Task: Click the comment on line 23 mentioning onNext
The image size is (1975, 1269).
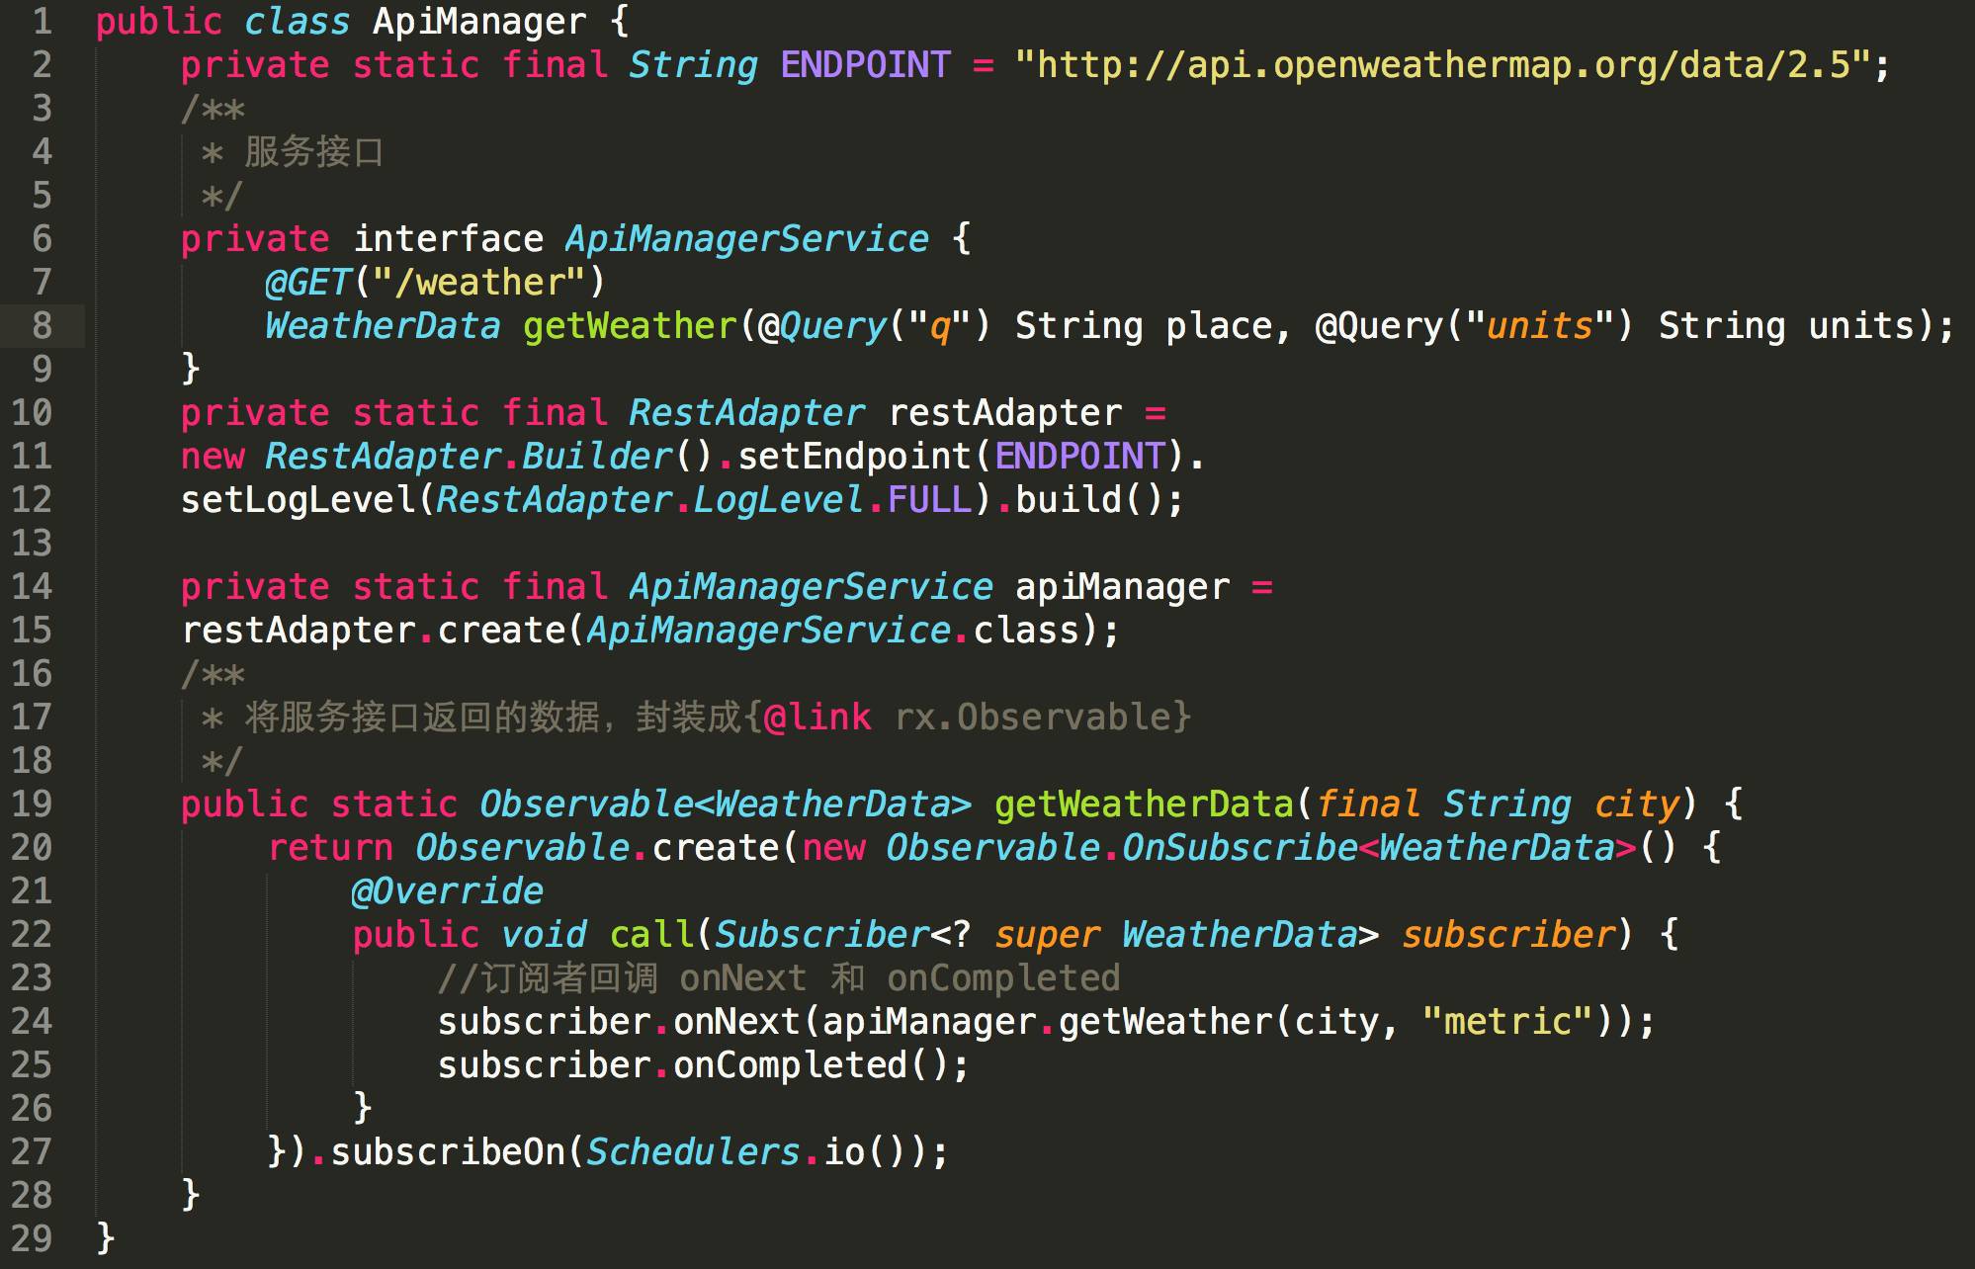Action: (x=779, y=978)
